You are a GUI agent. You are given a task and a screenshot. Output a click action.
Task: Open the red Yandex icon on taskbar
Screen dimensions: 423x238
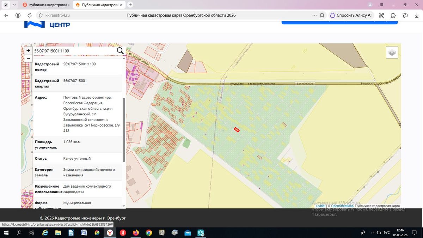[x=123, y=233]
